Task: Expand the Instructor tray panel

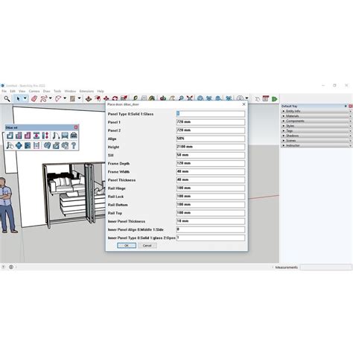Action: (x=317, y=145)
